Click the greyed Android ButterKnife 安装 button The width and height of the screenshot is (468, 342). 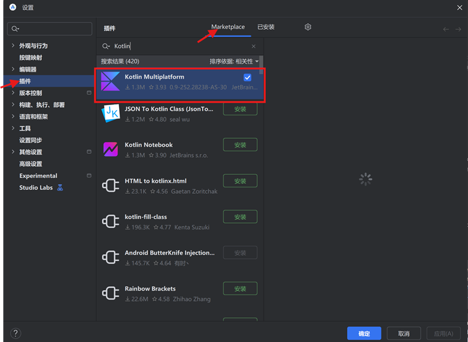240,253
